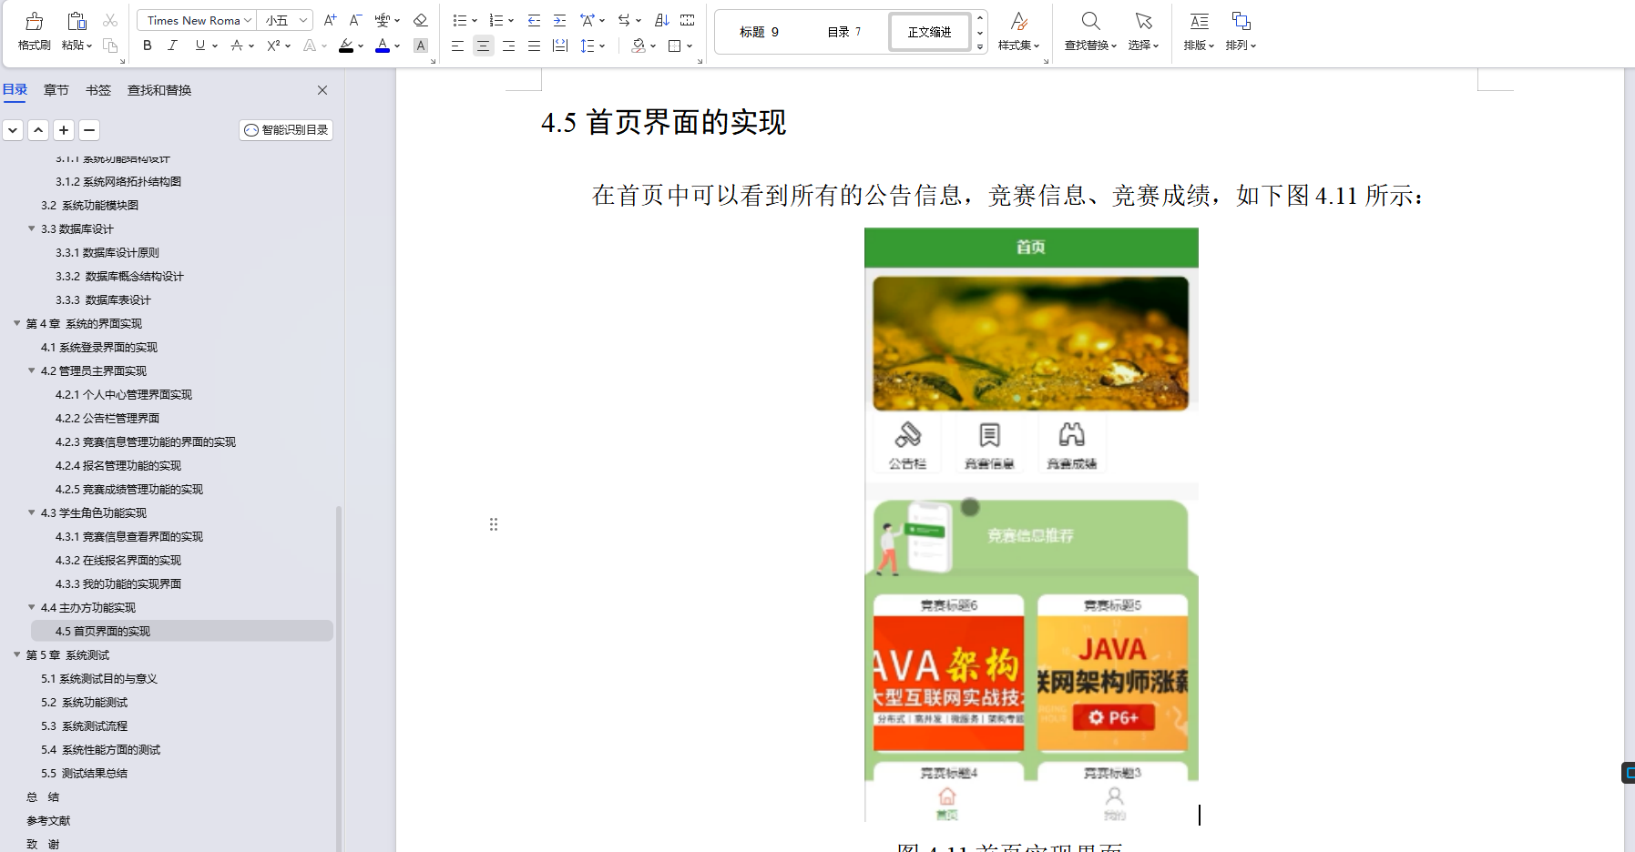Expand the font size dropdown
Viewport: 1635px width, 852px height.
pos(303,19)
